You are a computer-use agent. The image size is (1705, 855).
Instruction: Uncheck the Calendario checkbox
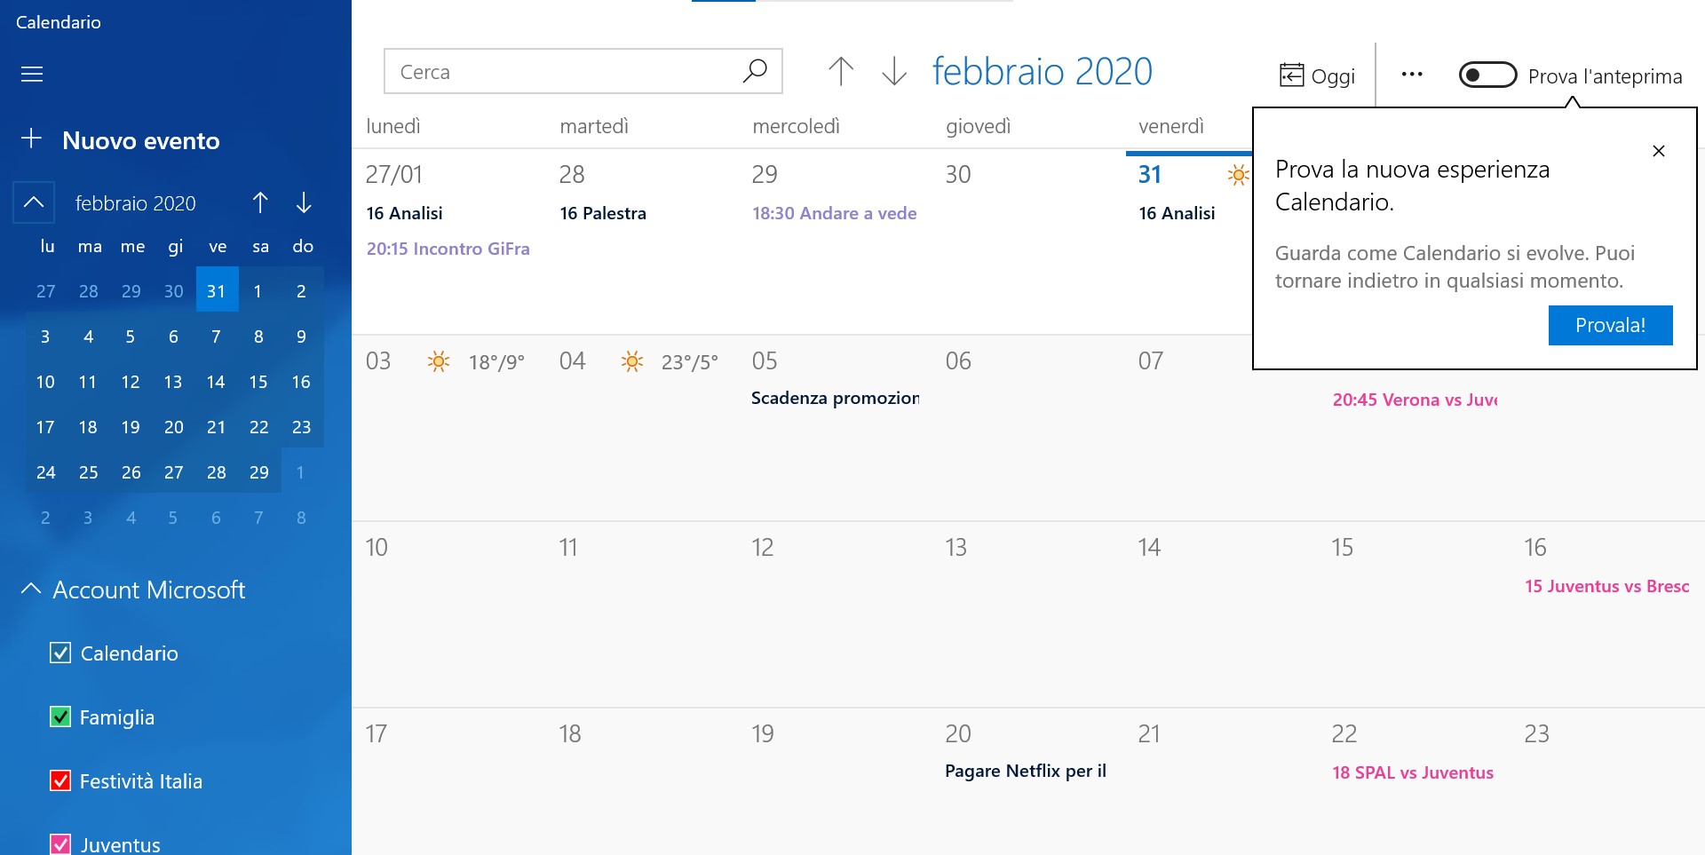pyautogui.click(x=60, y=653)
